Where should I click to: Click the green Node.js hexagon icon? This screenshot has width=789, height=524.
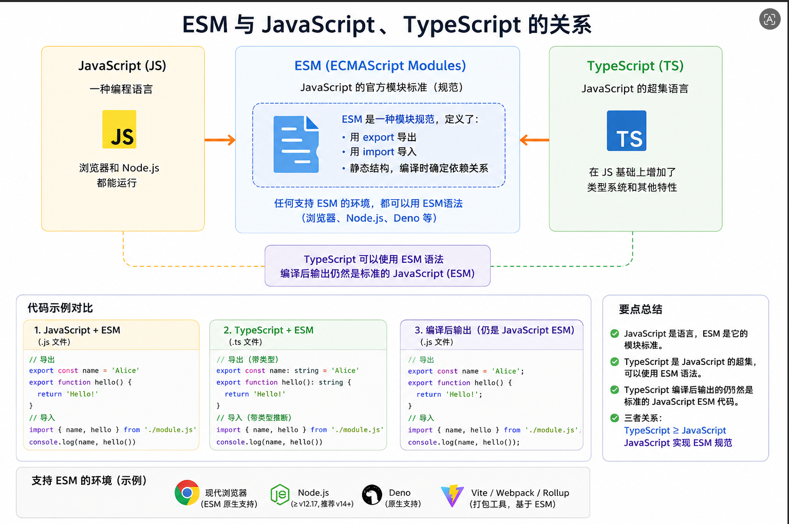(x=280, y=495)
